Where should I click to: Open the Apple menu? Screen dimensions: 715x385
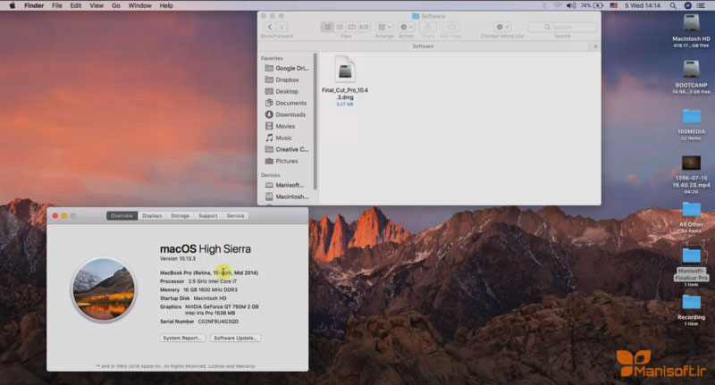pos(13,5)
